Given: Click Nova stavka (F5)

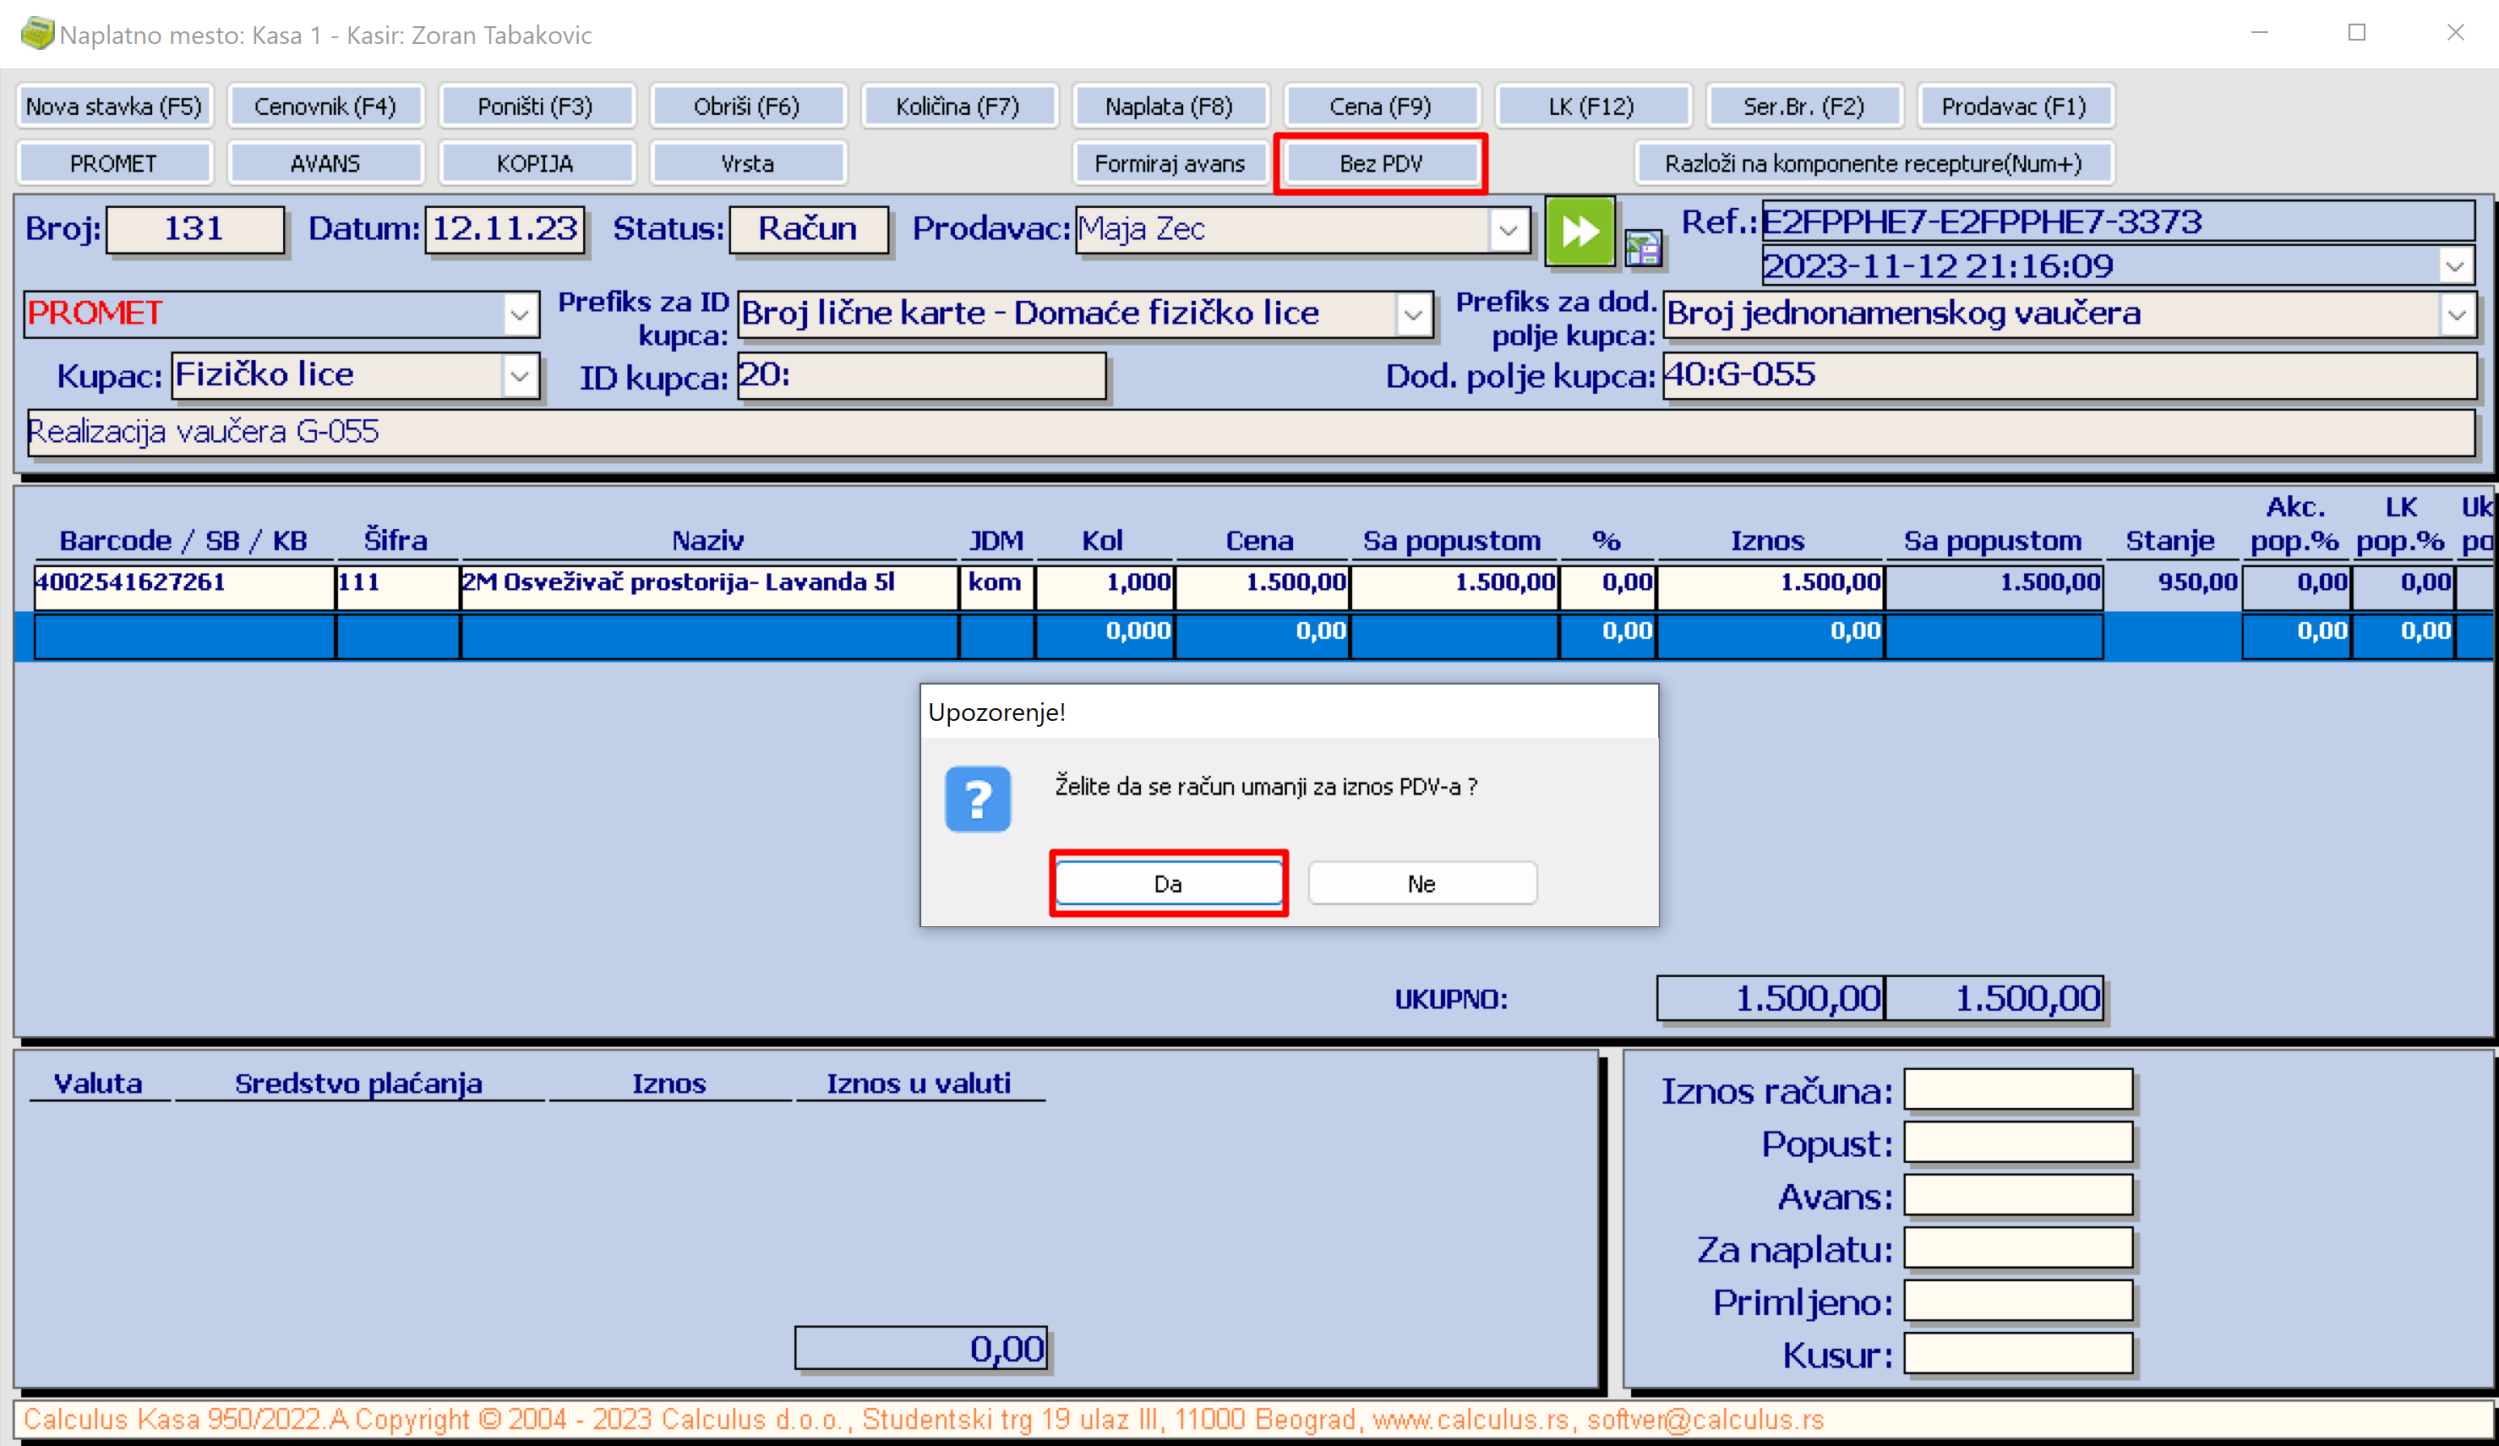Looking at the screenshot, I should point(114,106).
